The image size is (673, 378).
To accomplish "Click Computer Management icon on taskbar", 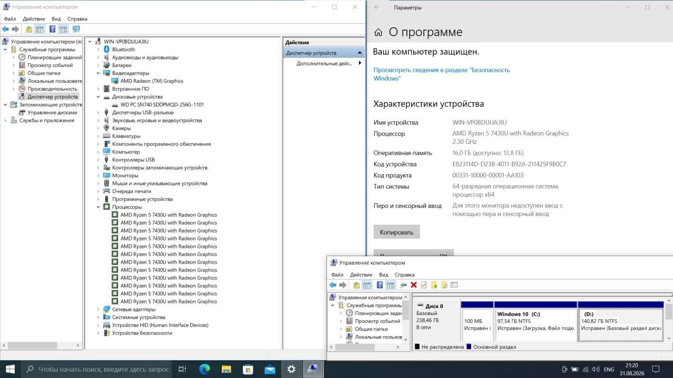I will [313, 369].
